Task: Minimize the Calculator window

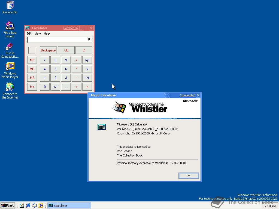Action: click(x=82, y=28)
